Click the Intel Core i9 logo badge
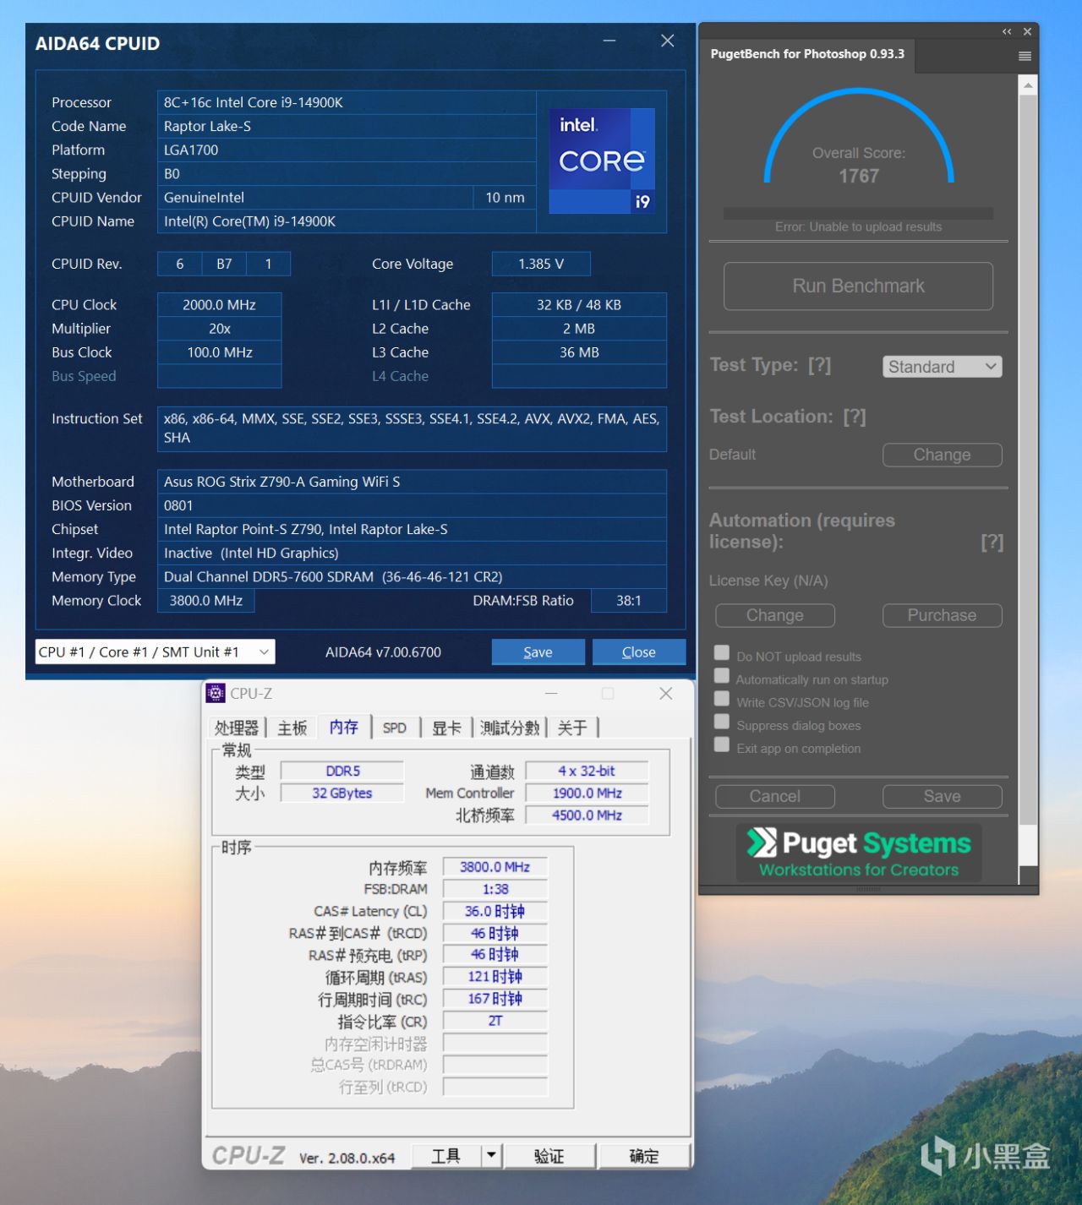 click(602, 161)
